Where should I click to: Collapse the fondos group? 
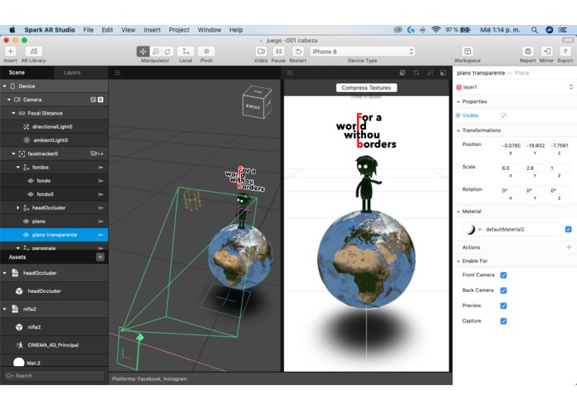click(18, 168)
